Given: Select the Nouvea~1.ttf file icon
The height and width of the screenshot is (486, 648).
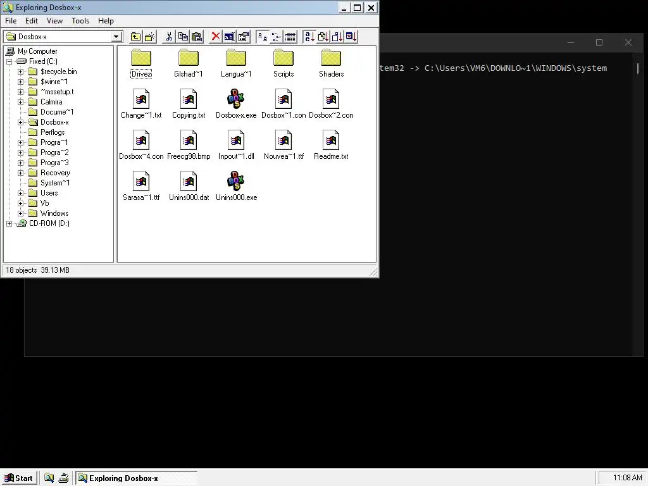Looking at the screenshot, I should [283, 146].
